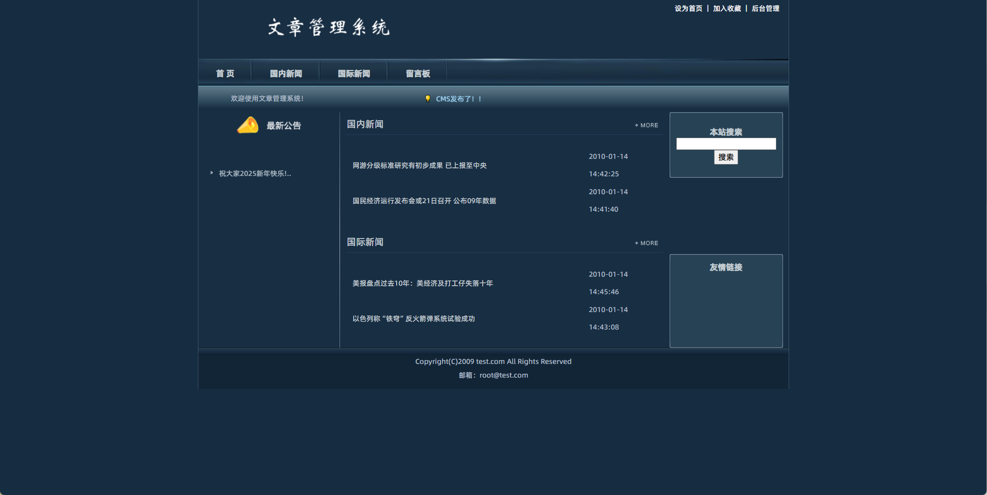The image size is (987, 495).
Task: Go to the 留言板 navigation tab
Action: (x=417, y=74)
